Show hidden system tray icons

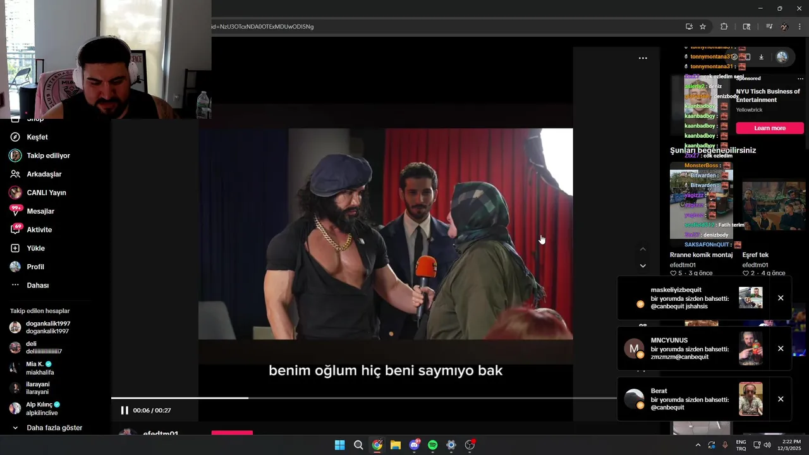tap(698, 445)
